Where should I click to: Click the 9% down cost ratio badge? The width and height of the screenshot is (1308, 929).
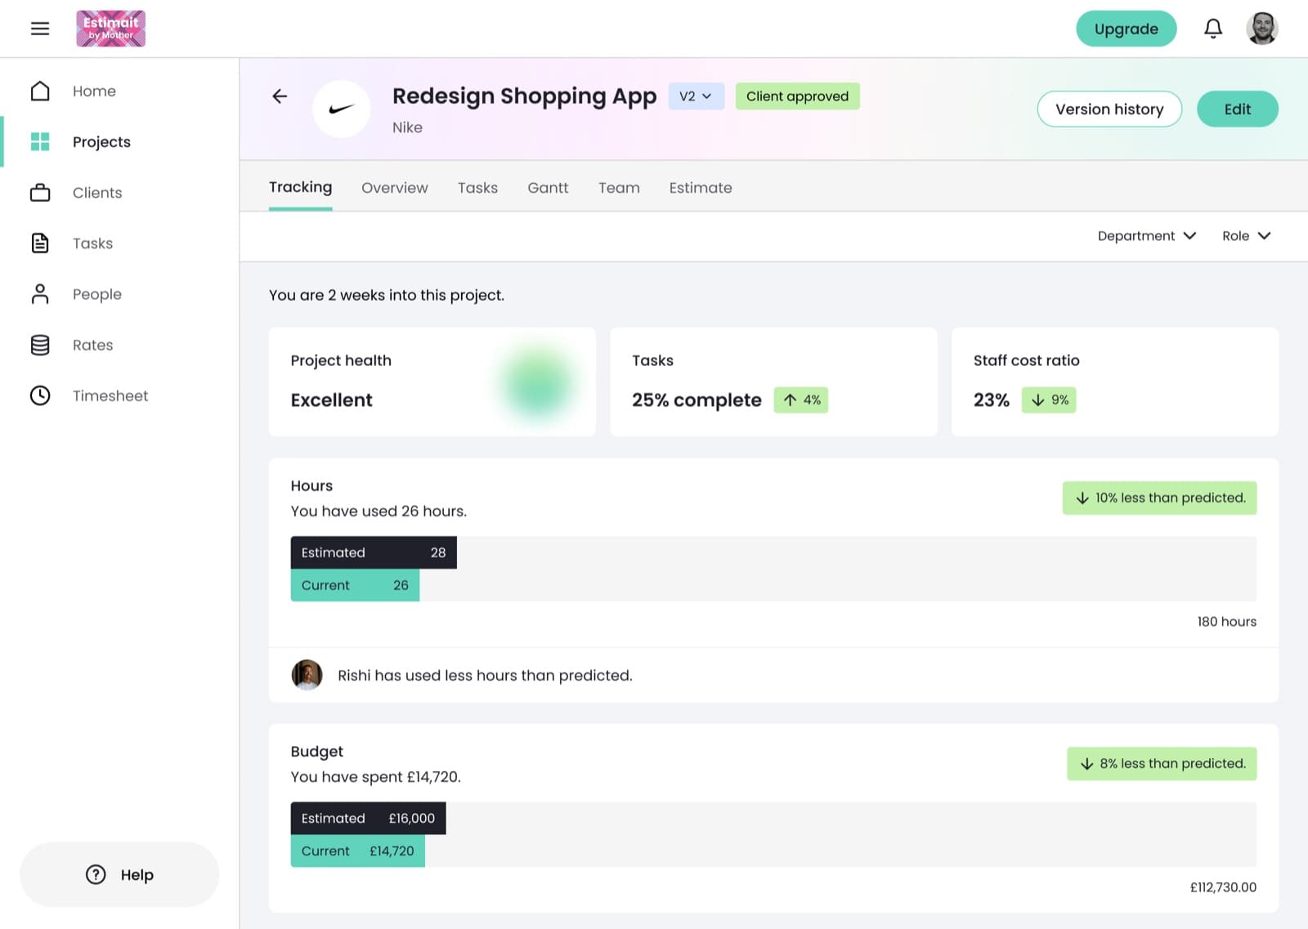click(1049, 400)
